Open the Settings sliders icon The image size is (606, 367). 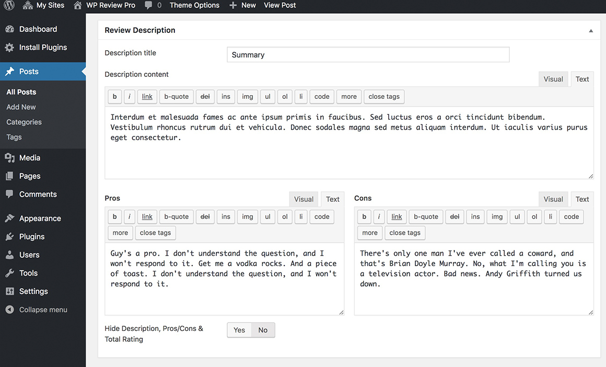9,291
